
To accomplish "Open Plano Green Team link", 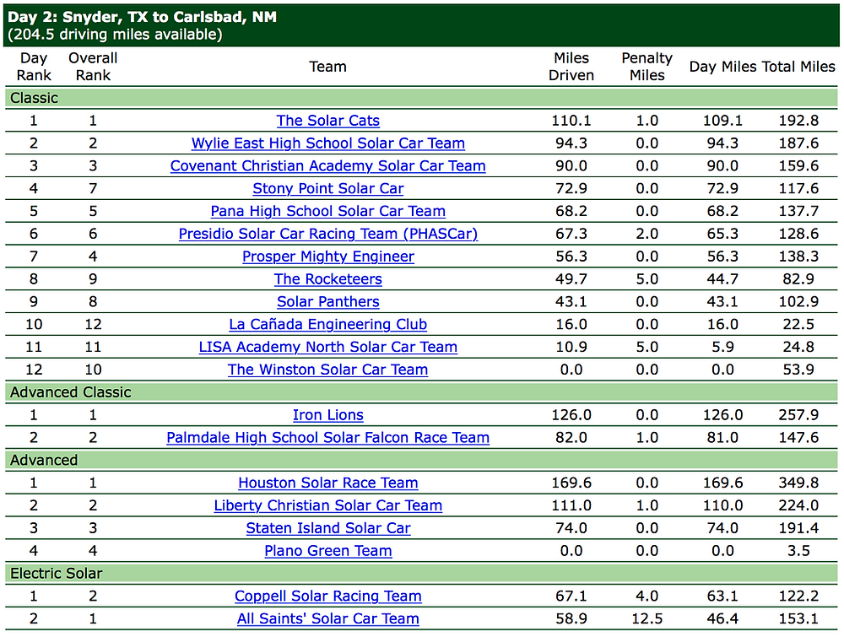I will (x=327, y=550).
